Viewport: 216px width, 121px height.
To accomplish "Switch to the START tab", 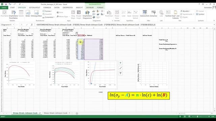I will (12, 7).
